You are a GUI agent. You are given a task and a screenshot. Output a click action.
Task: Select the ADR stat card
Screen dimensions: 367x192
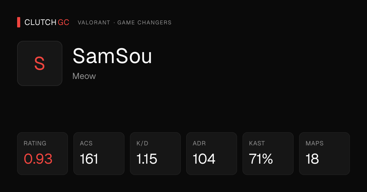212,154
